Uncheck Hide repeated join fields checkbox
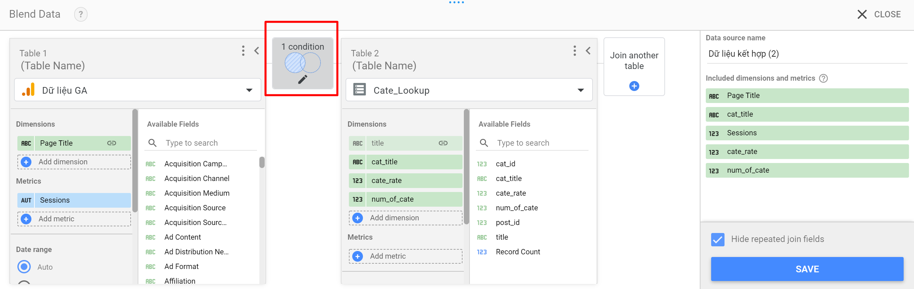This screenshot has height=289, width=914. click(717, 239)
